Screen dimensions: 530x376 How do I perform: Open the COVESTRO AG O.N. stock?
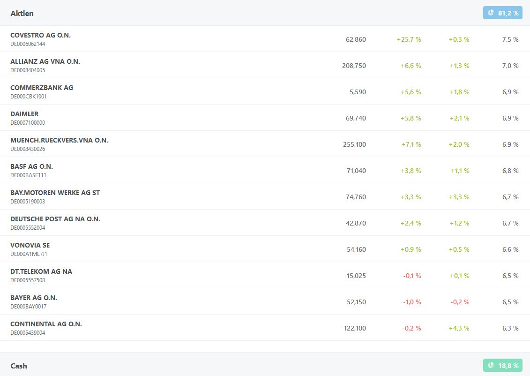[x=40, y=35]
